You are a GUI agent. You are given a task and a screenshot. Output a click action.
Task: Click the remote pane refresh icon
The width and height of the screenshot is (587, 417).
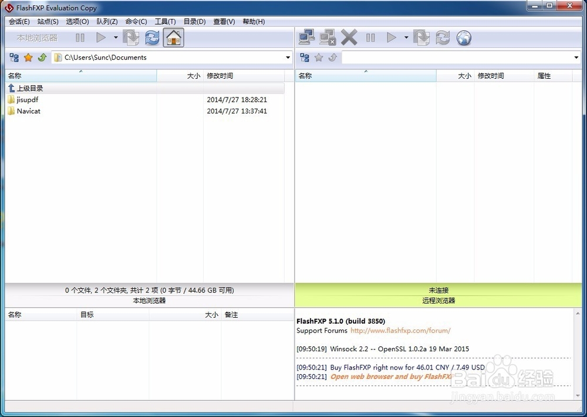[443, 38]
